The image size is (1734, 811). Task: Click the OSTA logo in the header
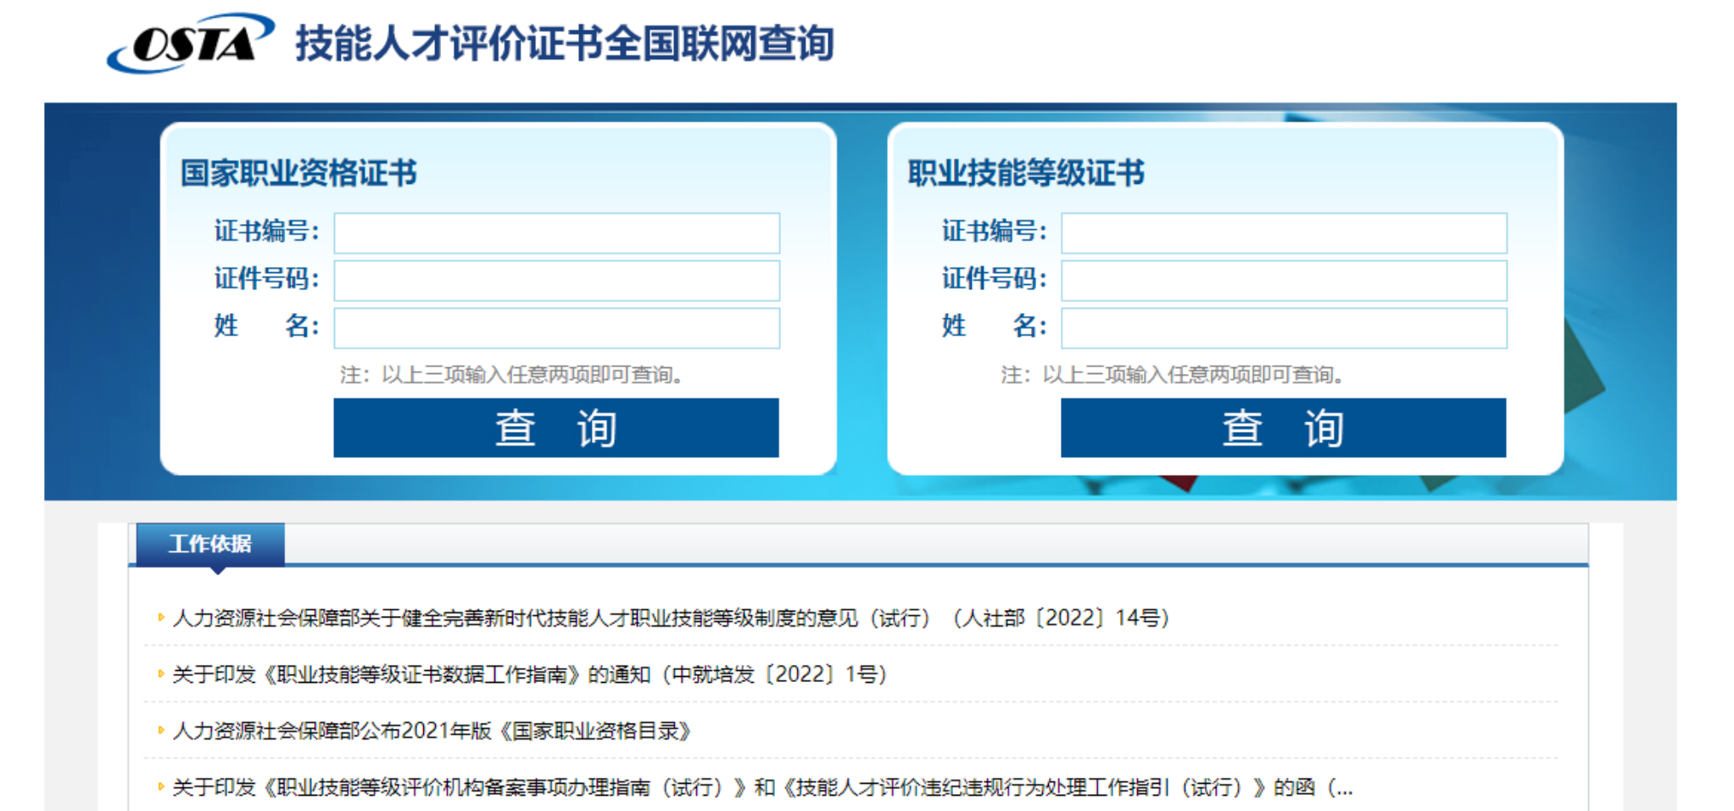[190, 42]
